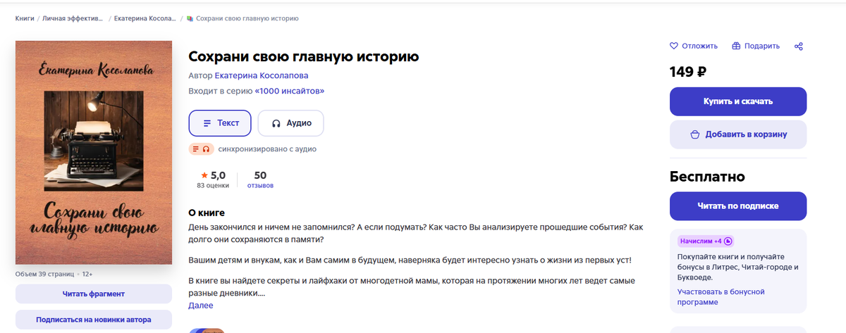
Task: Expand the description with Далее
Action: click(x=201, y=306)
